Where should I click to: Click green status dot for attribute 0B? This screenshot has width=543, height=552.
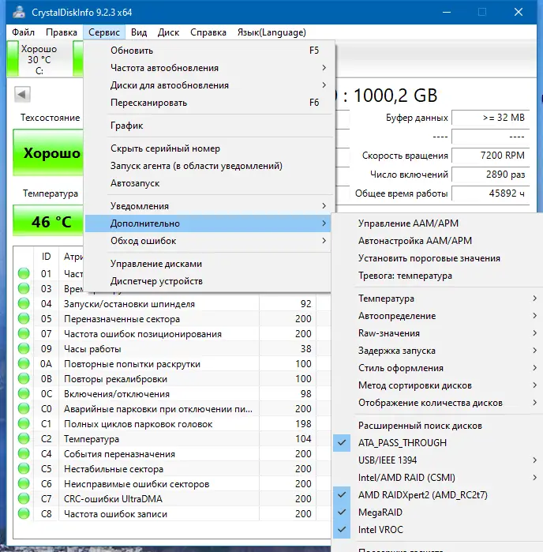pos(24,379)
